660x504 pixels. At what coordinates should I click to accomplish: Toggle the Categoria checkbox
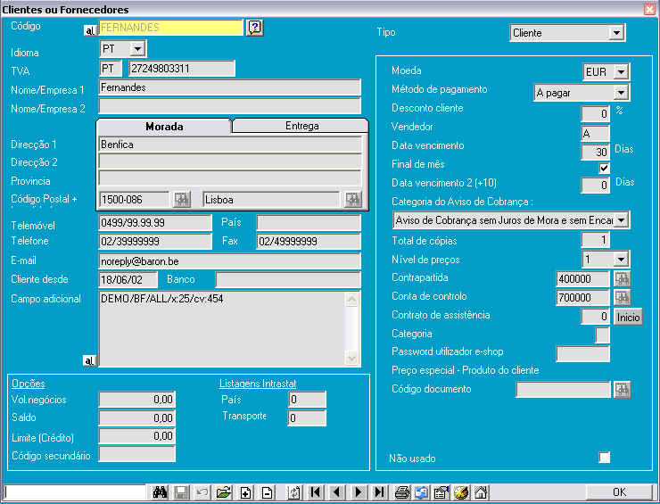click(x=603, y=335)
